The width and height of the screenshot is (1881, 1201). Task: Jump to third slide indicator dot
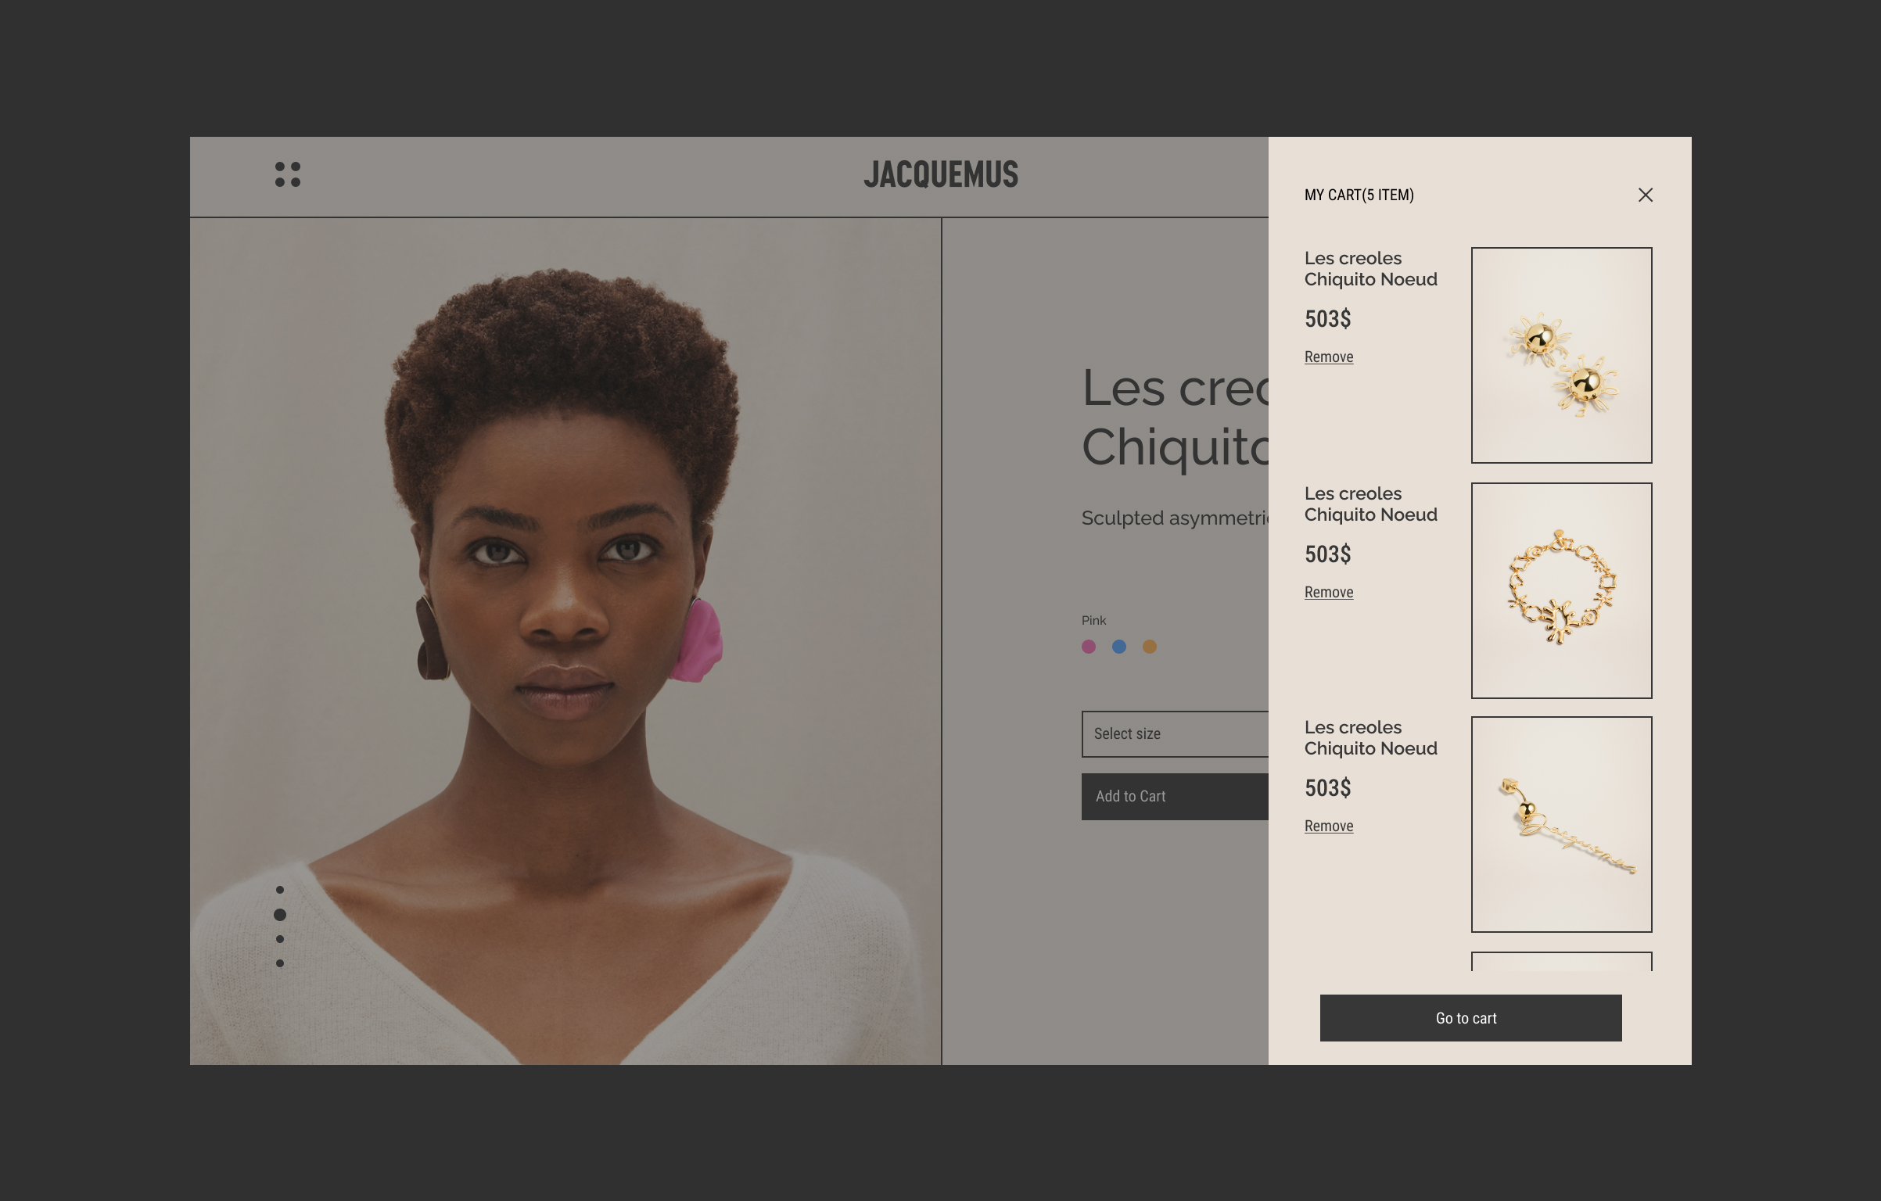tap(280, 939)
